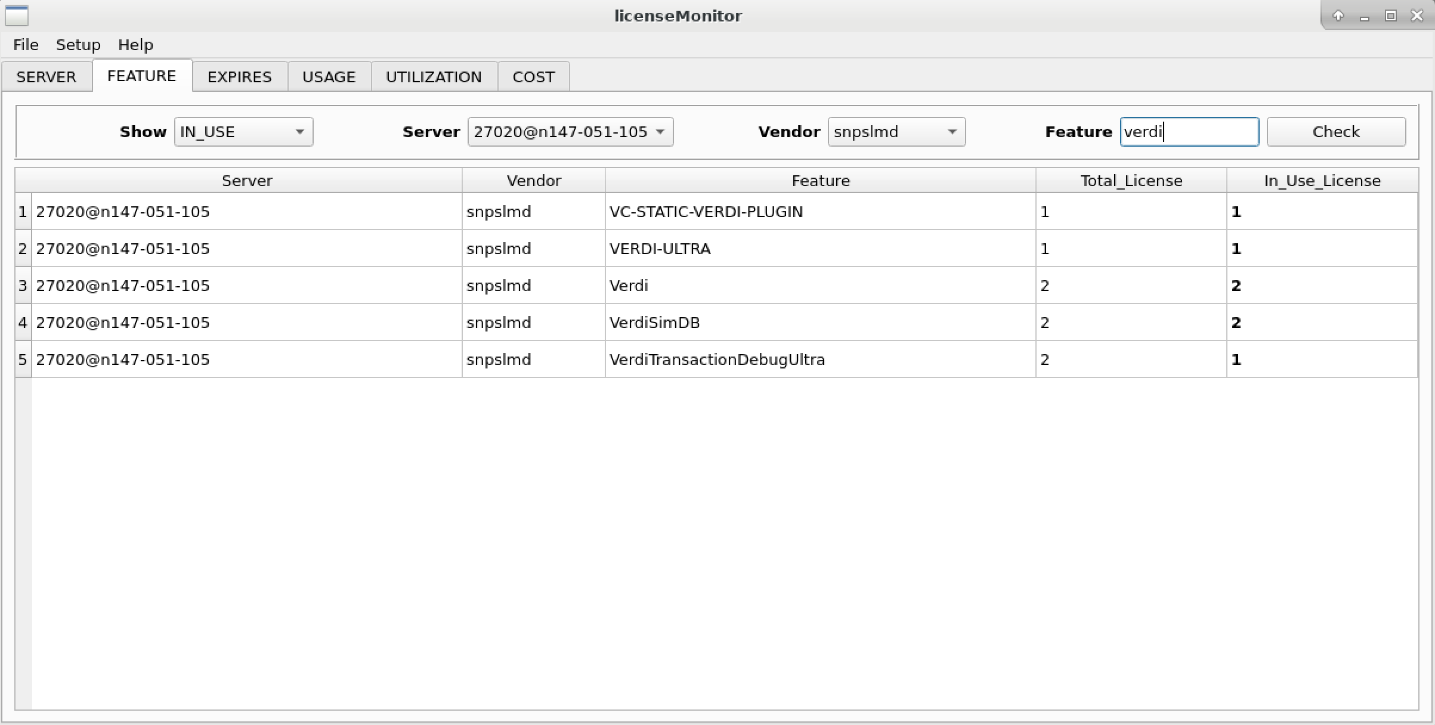This screenshot has width=1435, height=725.
Task: Open the COST tab
Action: (534, 77)
